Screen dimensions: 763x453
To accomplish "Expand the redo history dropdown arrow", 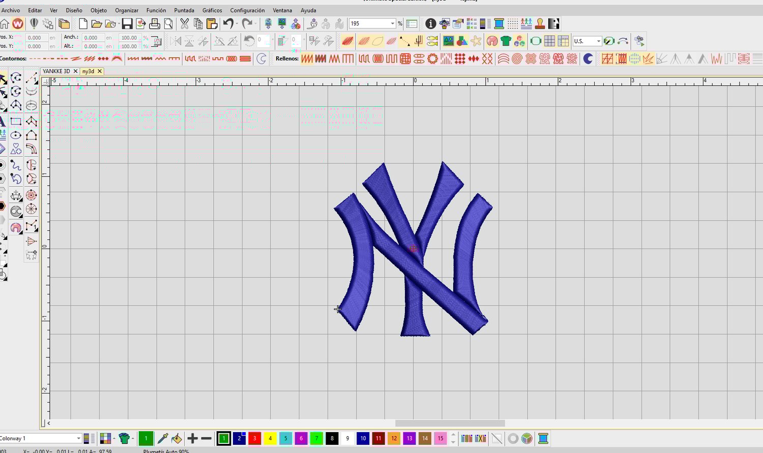I will [255, 23].
